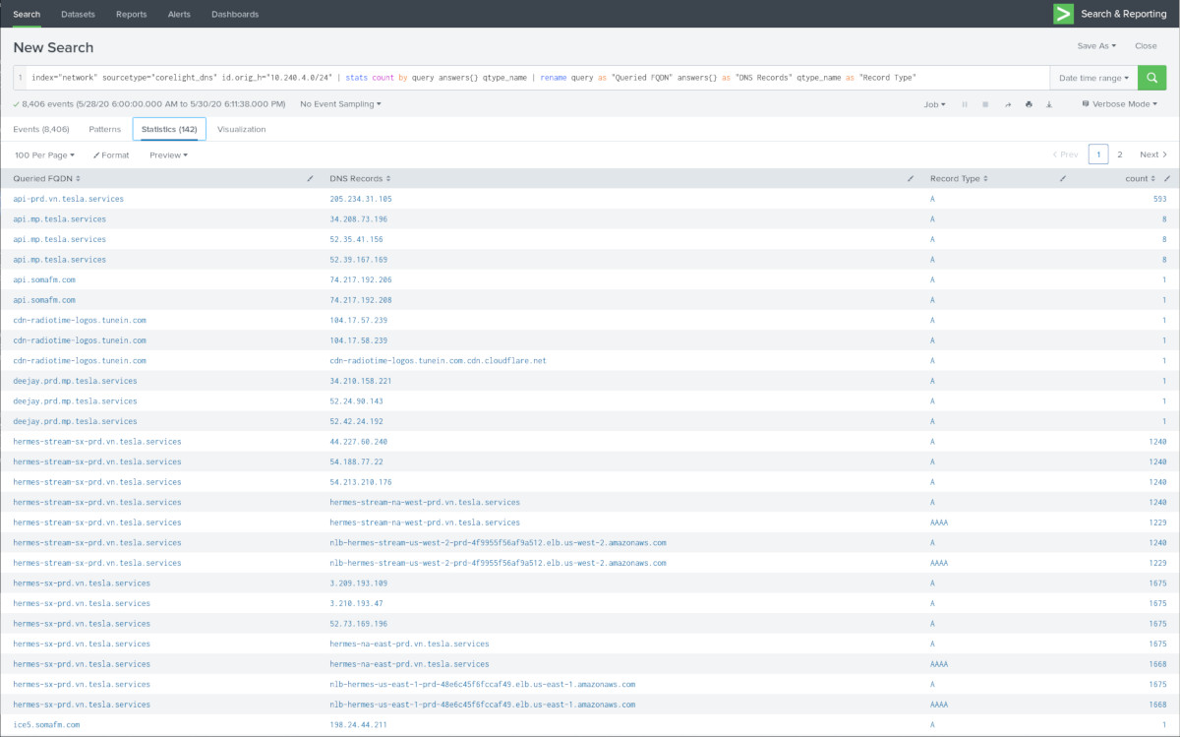Click the cdn.cloudflare.net DNS record
Image resolution: width=1180 pixels, height=737 pixels.
point(438,360)
